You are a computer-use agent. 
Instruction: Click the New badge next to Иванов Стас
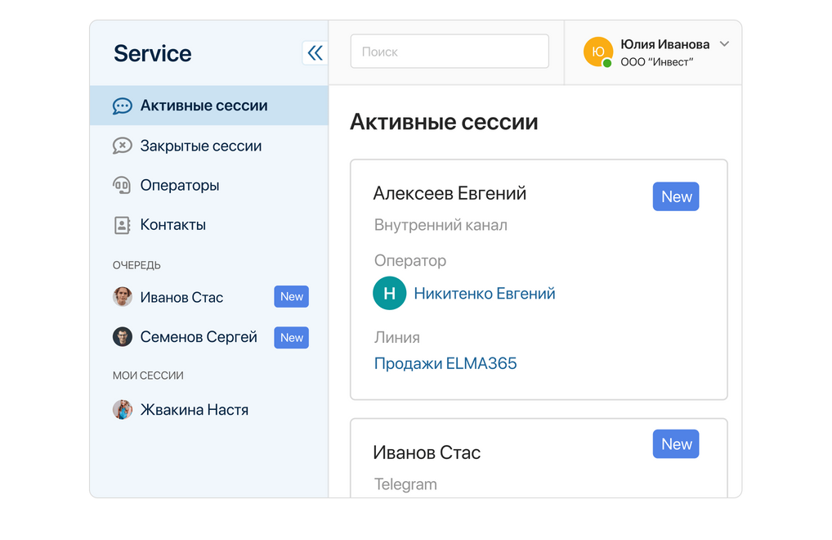pyautogui.click(x=292, y=296)
